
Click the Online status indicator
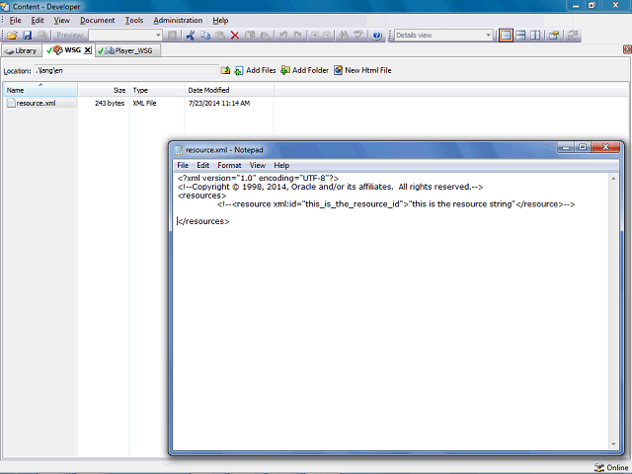tap(611, 467)
